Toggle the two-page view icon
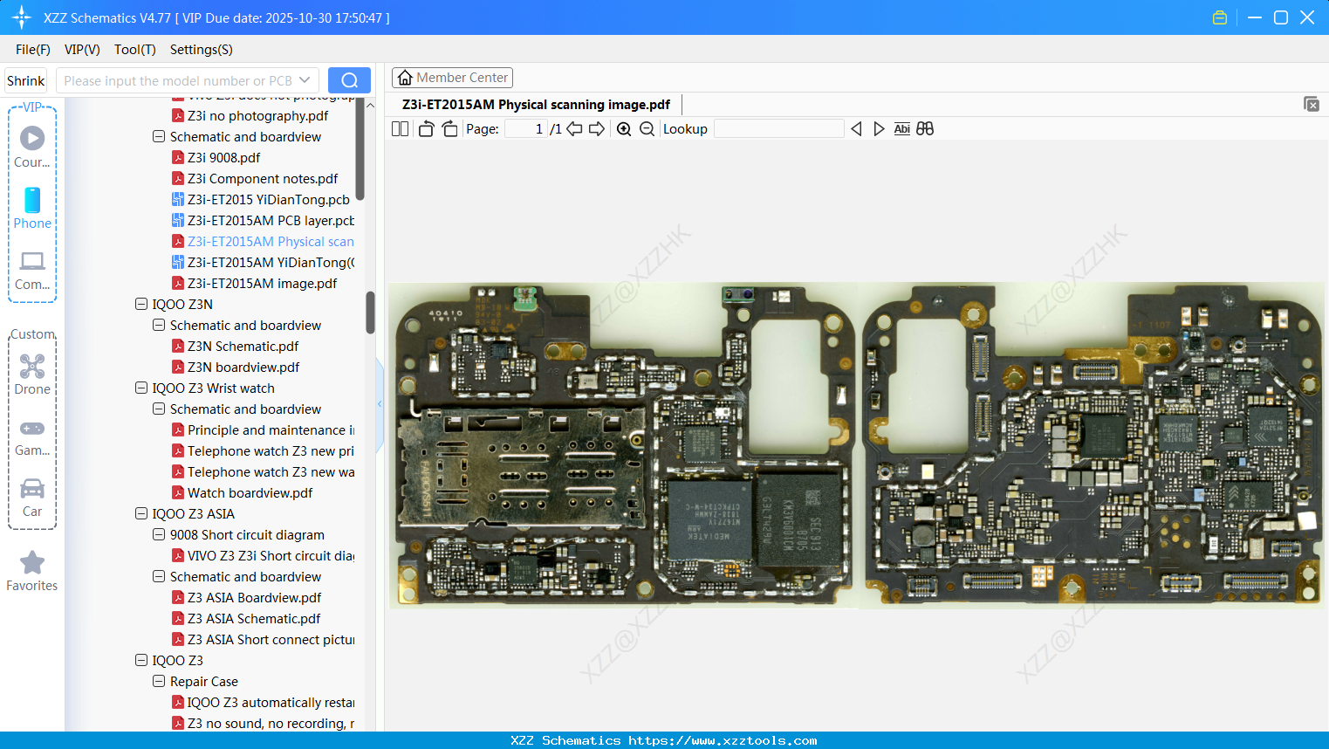Screen dimensions: 1329x749 click(401, 128)
